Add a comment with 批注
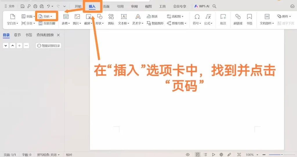Viewport: 297px width, 157px height. coord(223,19)
